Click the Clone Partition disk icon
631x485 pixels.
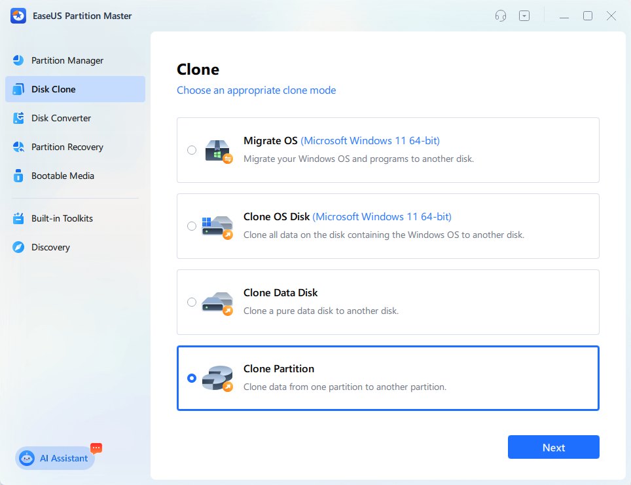click(x=217, y=379)
